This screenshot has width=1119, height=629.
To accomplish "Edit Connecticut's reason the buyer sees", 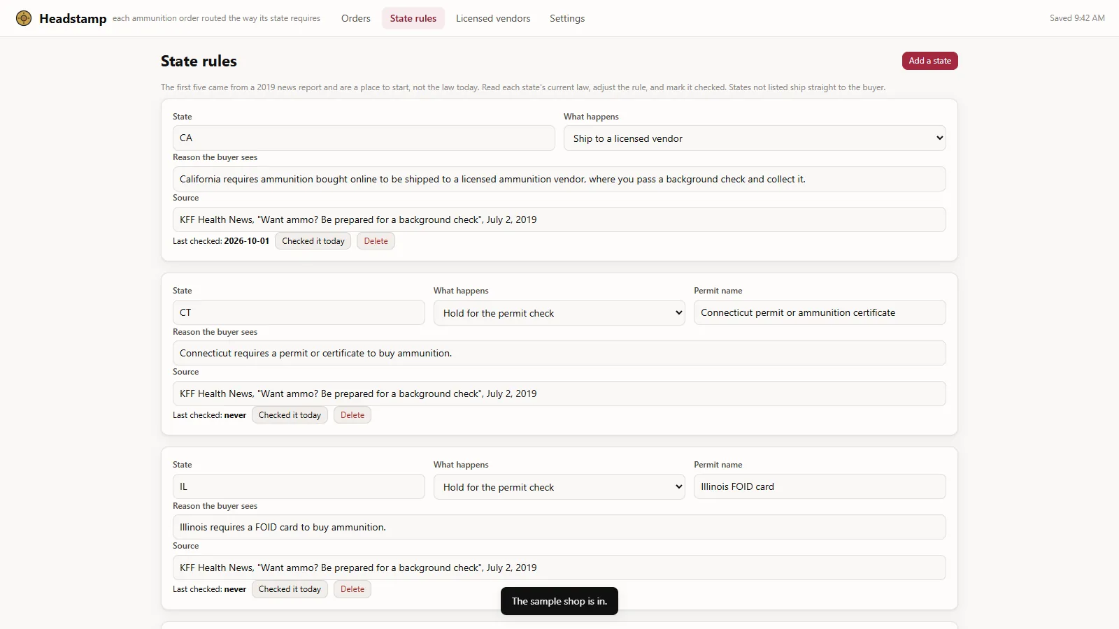I will click(559, 353).
